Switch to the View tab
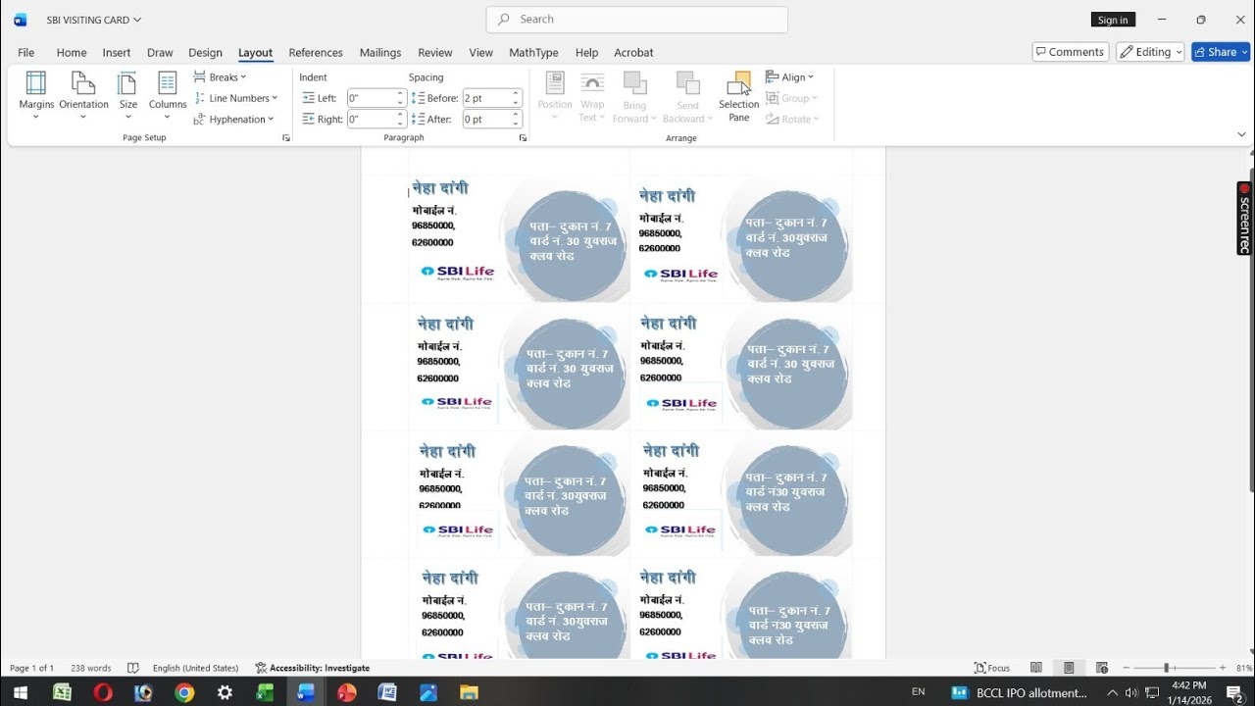This screenshot has width=1255, height=706. click(x=481, y=53)
